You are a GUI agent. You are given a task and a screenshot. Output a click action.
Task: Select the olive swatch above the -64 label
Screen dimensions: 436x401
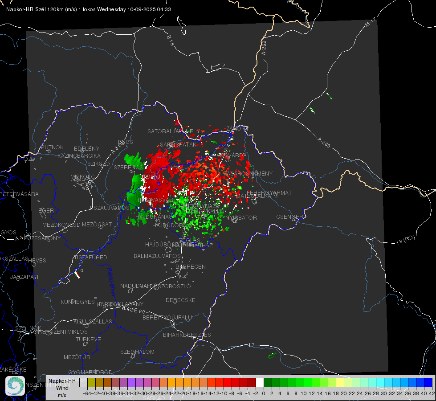click(91, 383)
